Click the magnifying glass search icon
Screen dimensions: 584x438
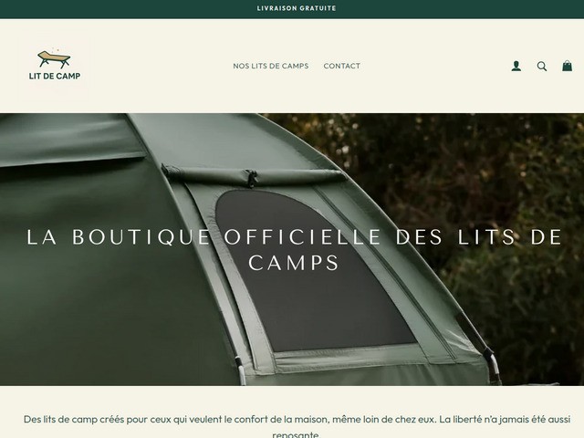[x=542, y=67]
